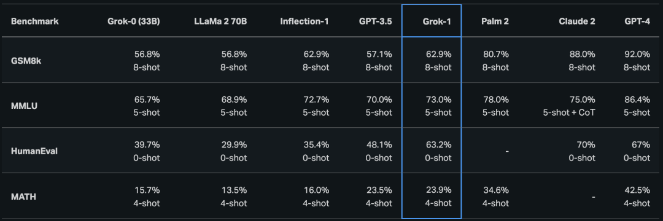Select the GPT-4 column header

[x=637, y=21]
